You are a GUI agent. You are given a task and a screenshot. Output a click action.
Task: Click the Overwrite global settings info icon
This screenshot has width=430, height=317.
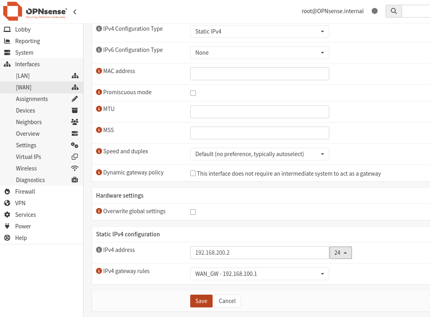99,211
